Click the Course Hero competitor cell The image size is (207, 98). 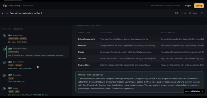coord(84,65)
